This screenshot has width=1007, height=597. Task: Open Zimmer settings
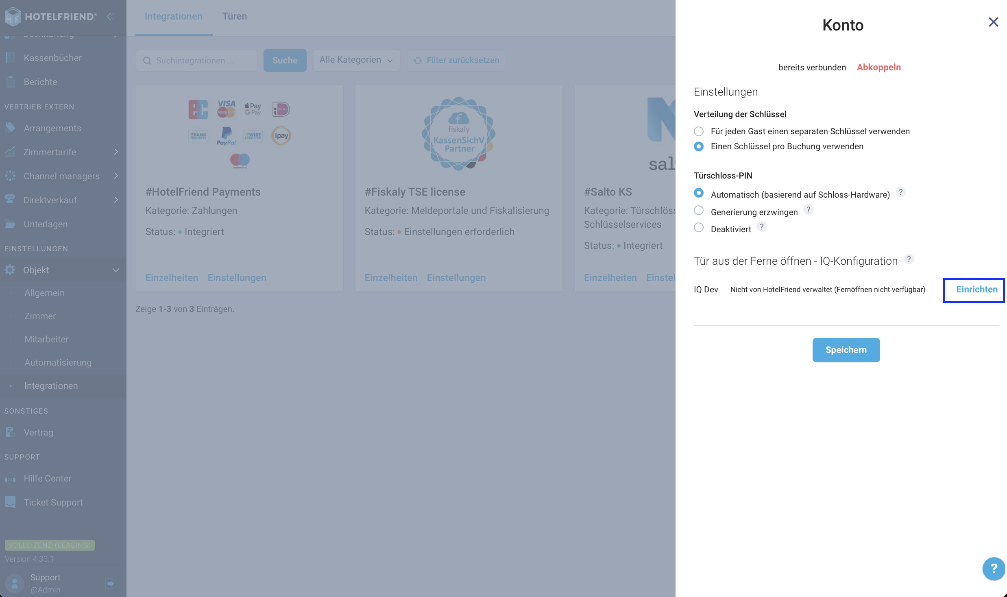(x=40, y=316)
